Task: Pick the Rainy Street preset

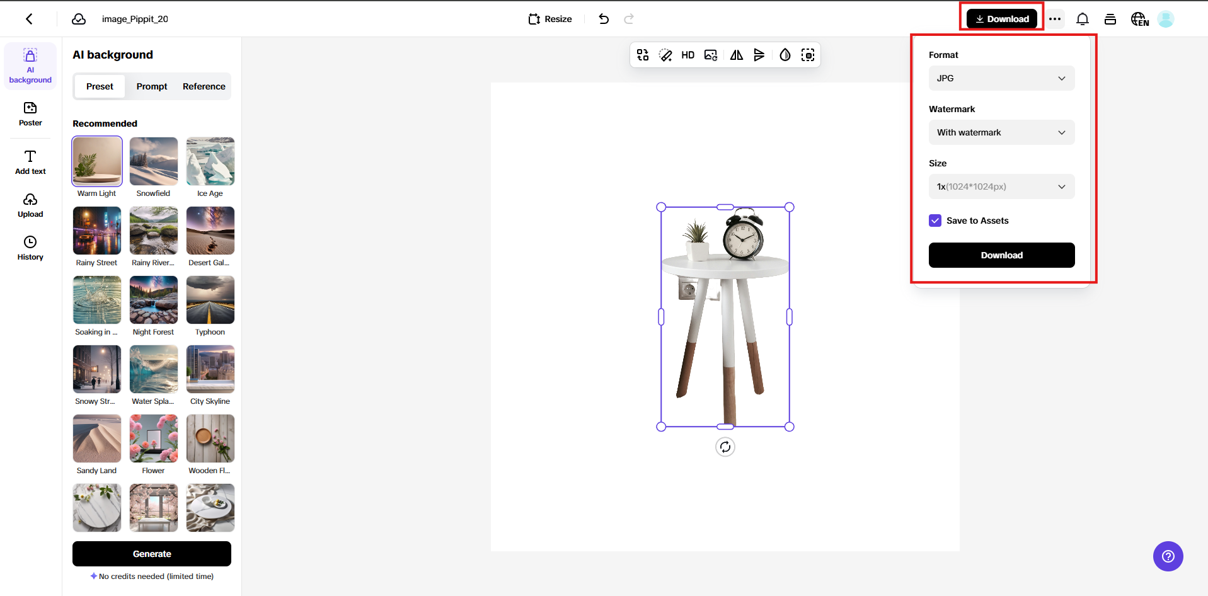Action: pyautogui.click(x=97, y=231)
